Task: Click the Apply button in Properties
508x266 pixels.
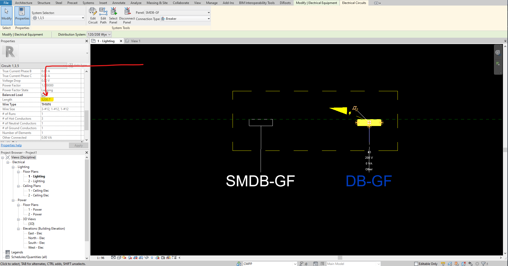Action: 78,146
